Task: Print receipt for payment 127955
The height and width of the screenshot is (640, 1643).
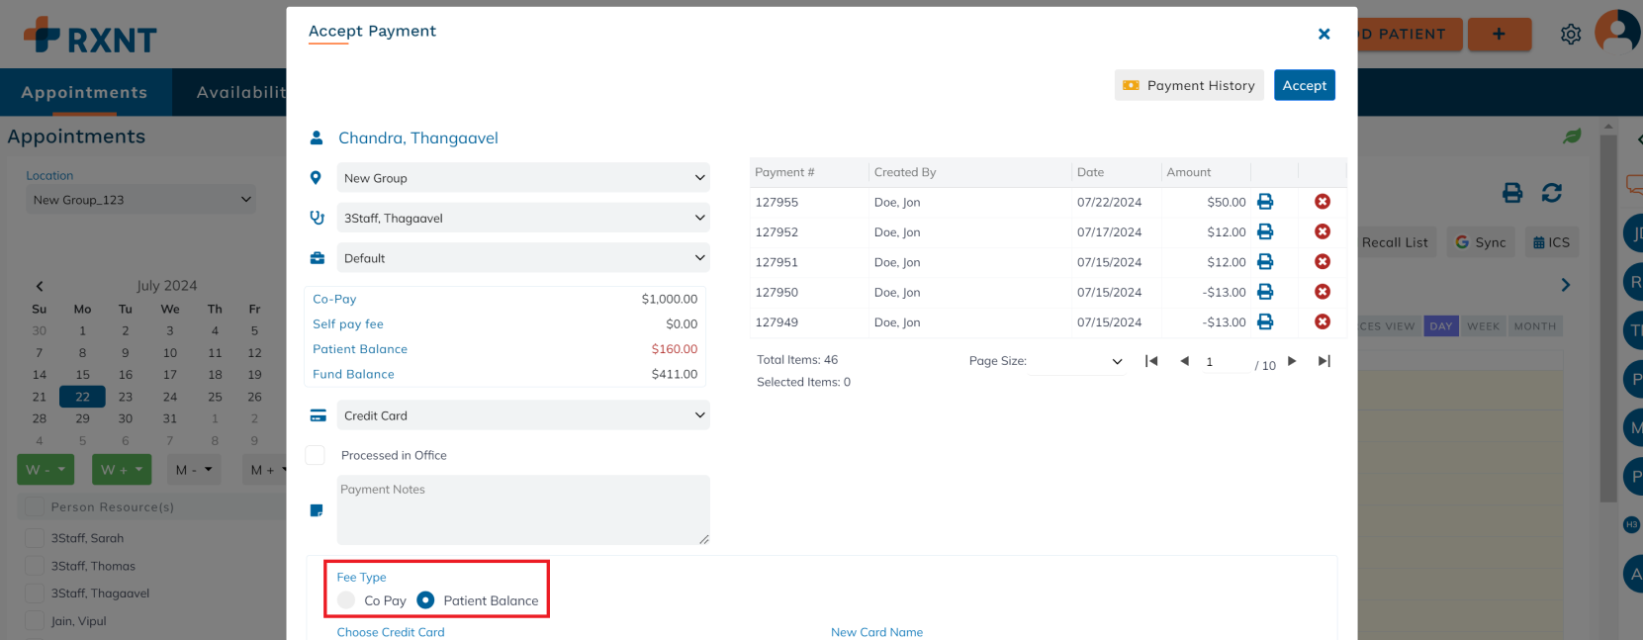Action: point(1264,202)
